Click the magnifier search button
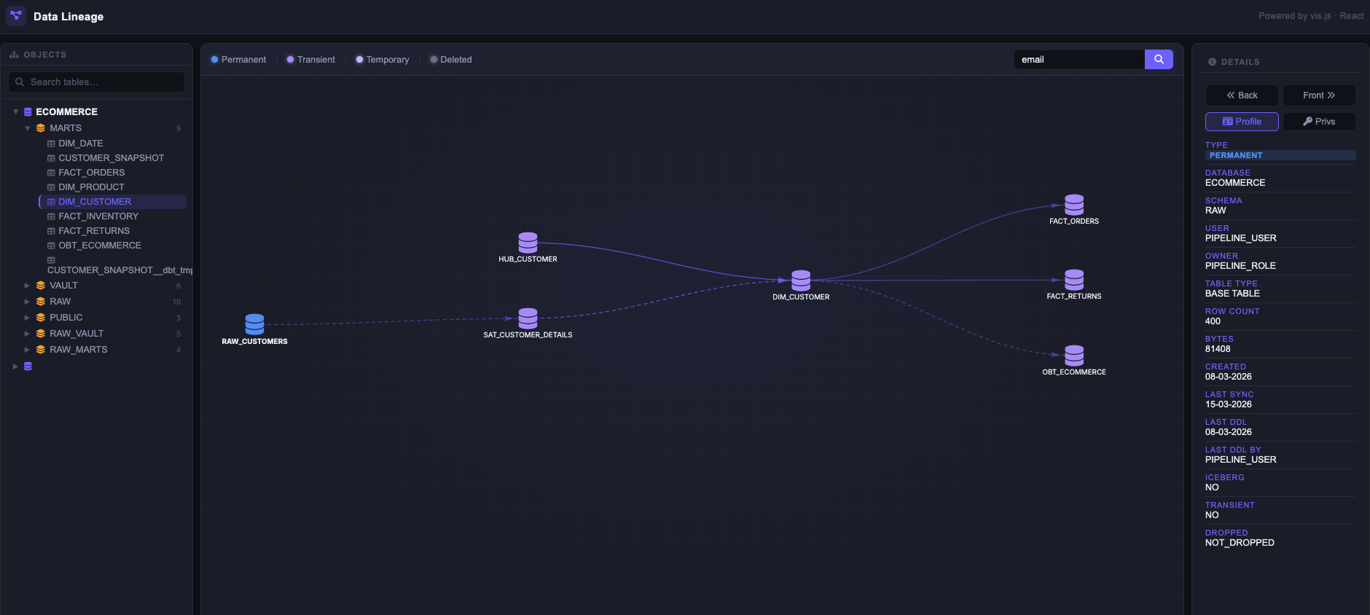Screen dimensions: 1370x615 tap(1159, 60)
